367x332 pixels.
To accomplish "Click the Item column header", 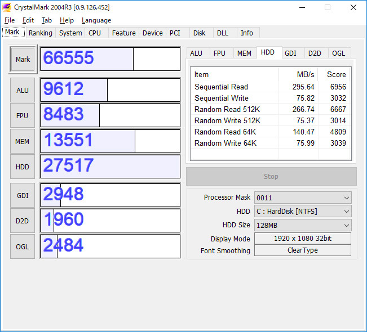I will tap(235, 74).
